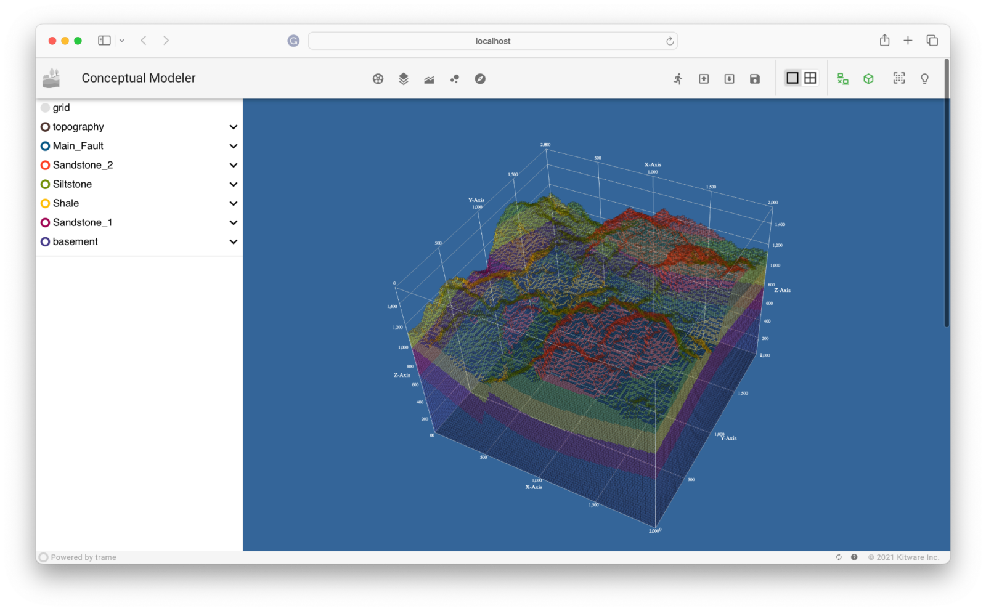Click the compass orientation icon

click(480, 79)
